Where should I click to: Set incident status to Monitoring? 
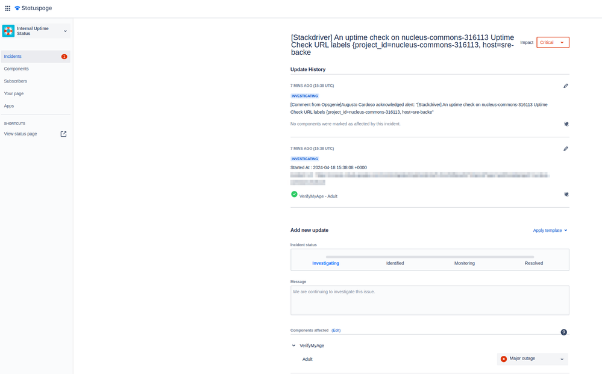click(x=465, y=263)
